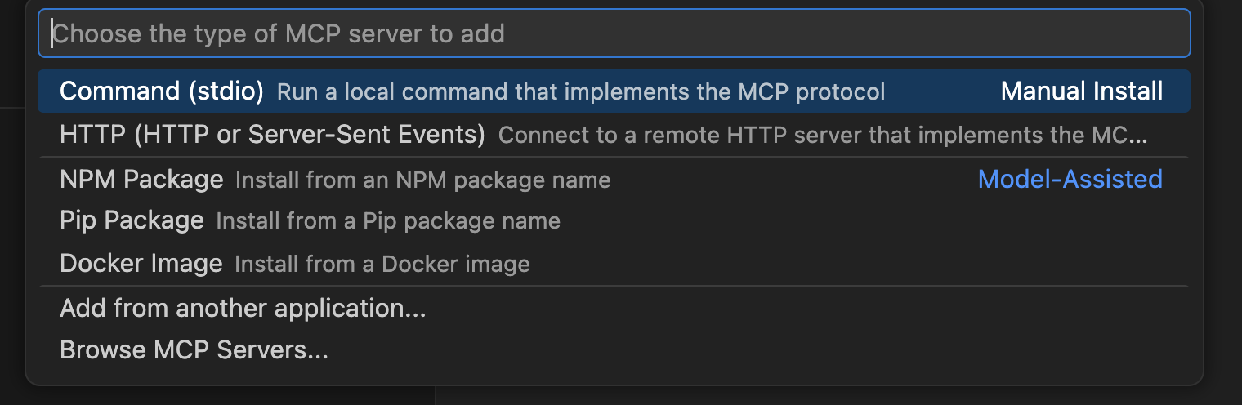Click 'Install from a Docker image' description

click(x=382, y=265)
